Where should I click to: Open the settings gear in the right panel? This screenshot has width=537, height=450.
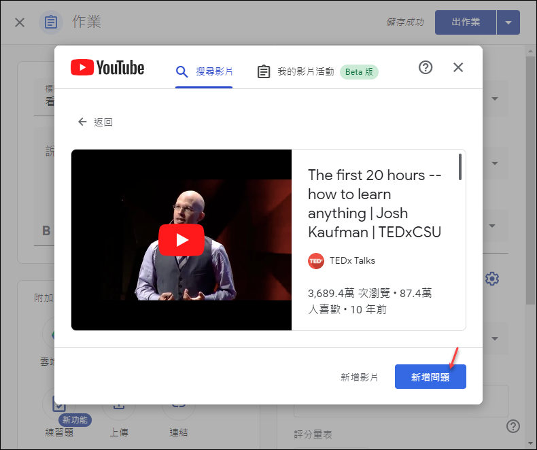[x=491, y=279]
